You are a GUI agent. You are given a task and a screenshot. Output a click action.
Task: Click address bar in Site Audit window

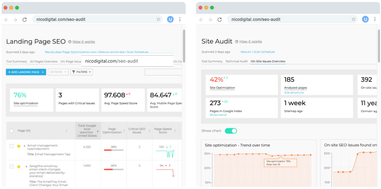[x=292, y=19]
